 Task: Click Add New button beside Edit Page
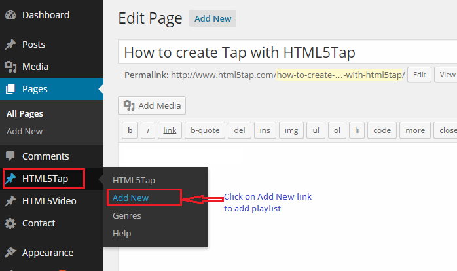(x=213, y=18)
